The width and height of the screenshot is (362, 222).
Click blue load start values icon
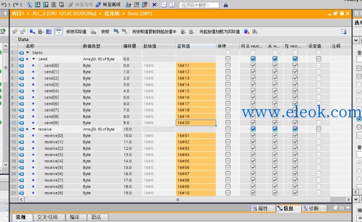(247, 32)
